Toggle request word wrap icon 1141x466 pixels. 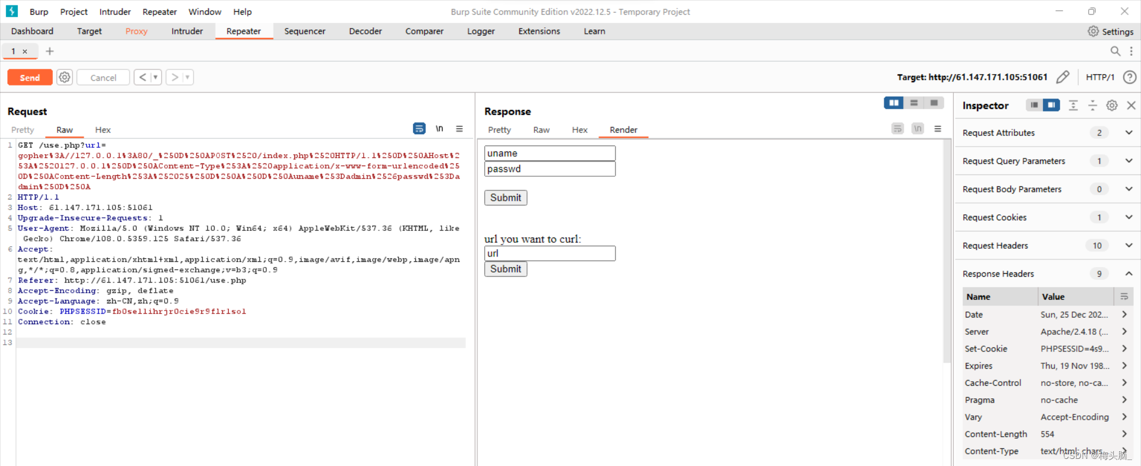click(419, 128)
